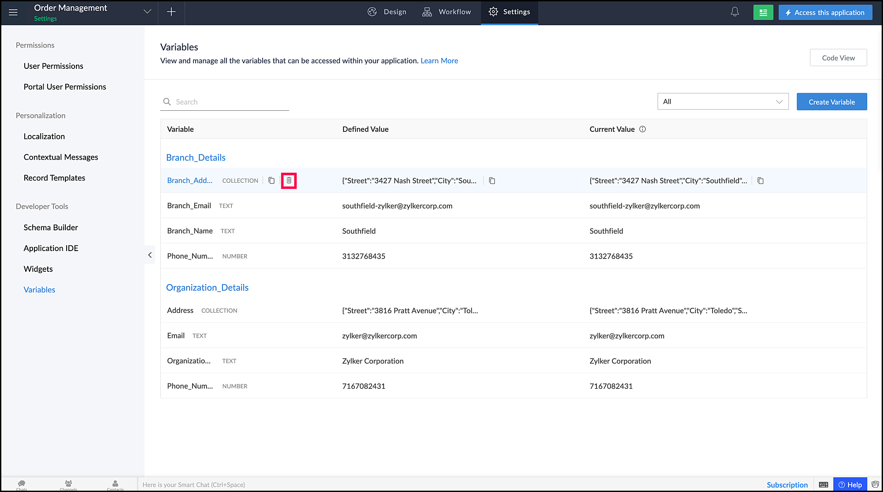
Task: Click the variable Search field
Action: coord(230,102)
